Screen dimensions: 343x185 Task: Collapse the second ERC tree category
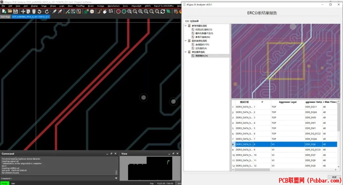point(186,41)
